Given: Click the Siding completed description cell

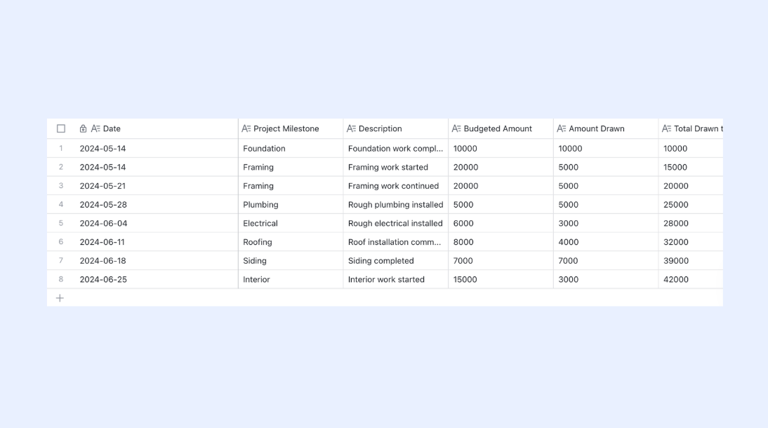Looking at the screenshot, I should (396, 260).
